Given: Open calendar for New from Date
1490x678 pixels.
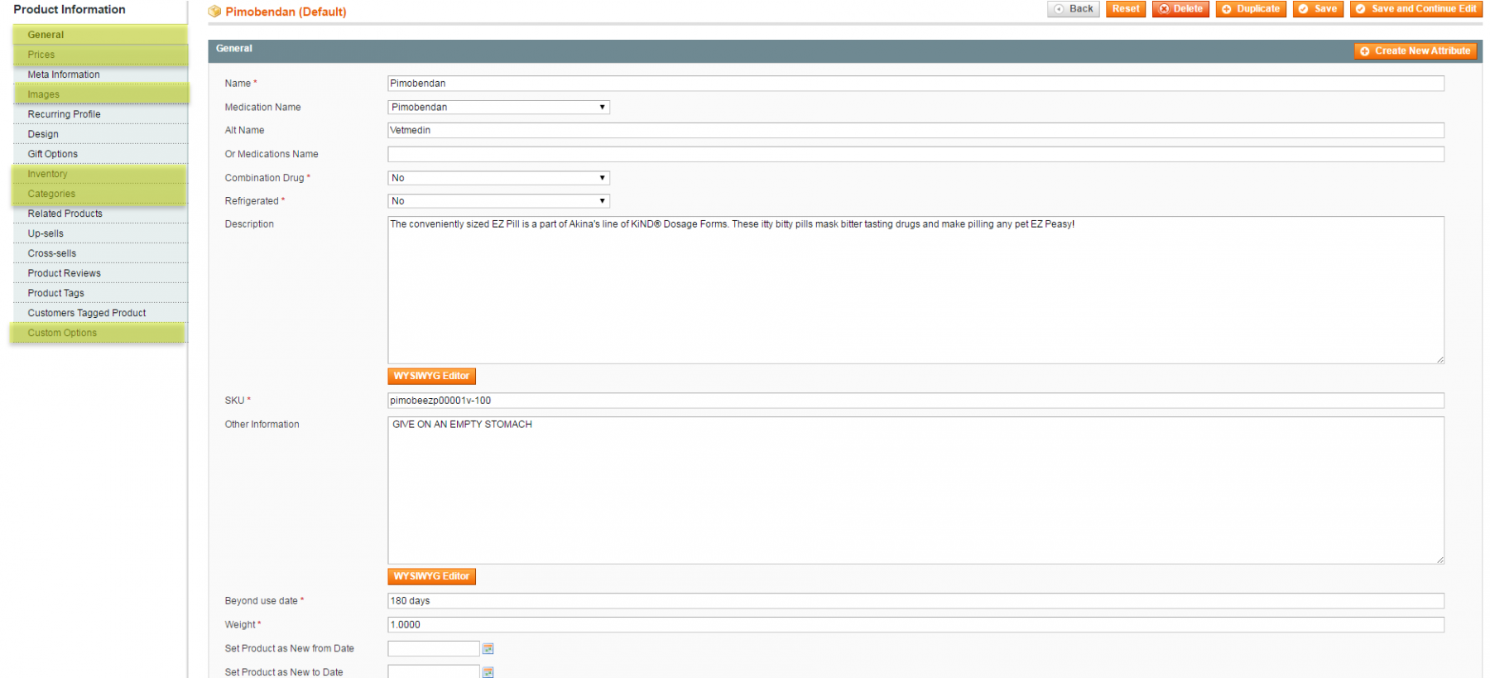Looking at the screenshot, I should 488,648.
